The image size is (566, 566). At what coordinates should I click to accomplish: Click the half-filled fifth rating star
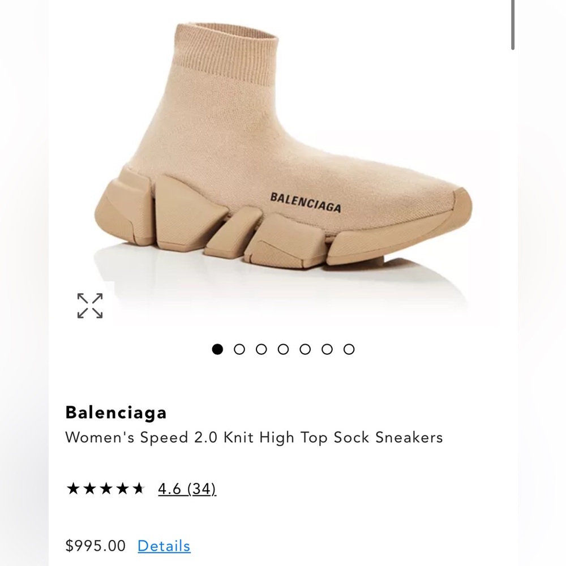coord(140,487)
